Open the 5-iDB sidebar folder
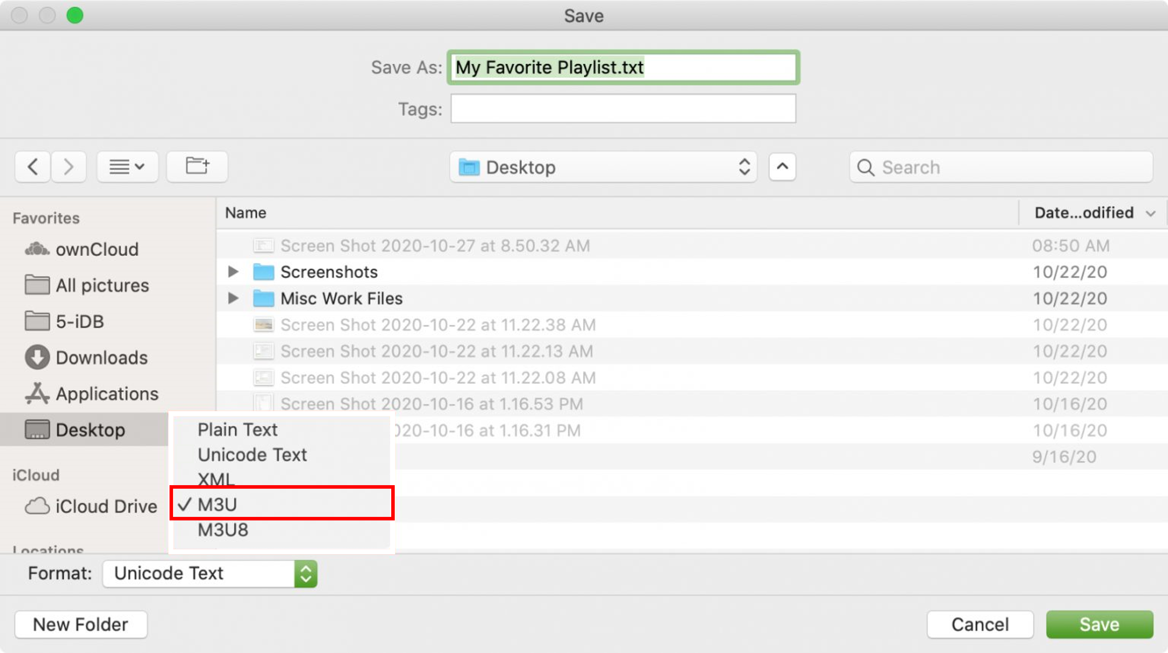Screen dimensions: 1168x653 80,322
